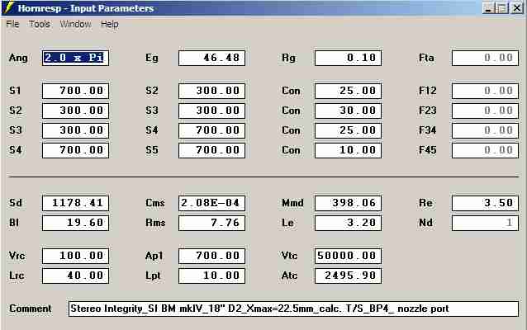The image size is (527, 330).
Task: Open the Tools menu
Action: pyautogui.click(x=40, y=24)
